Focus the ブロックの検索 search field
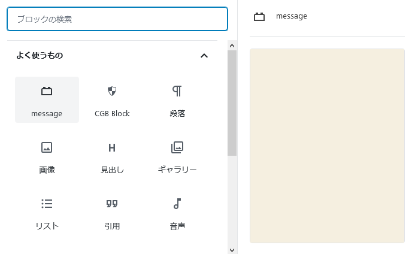Screen dimensions: 415x254 (117, 19)
